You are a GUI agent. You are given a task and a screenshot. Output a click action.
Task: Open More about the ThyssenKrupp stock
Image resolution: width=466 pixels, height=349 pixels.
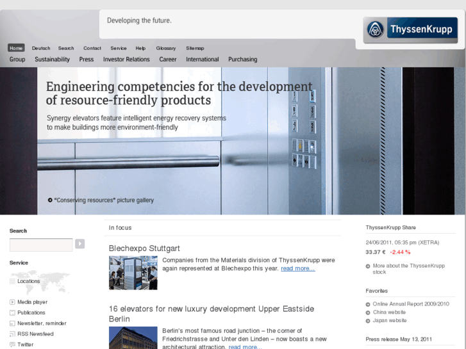click(409, 269)
